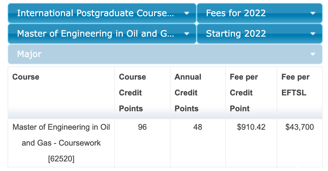Click the arrow on International Postgraduate Course selector

click(x=187, y=13)
